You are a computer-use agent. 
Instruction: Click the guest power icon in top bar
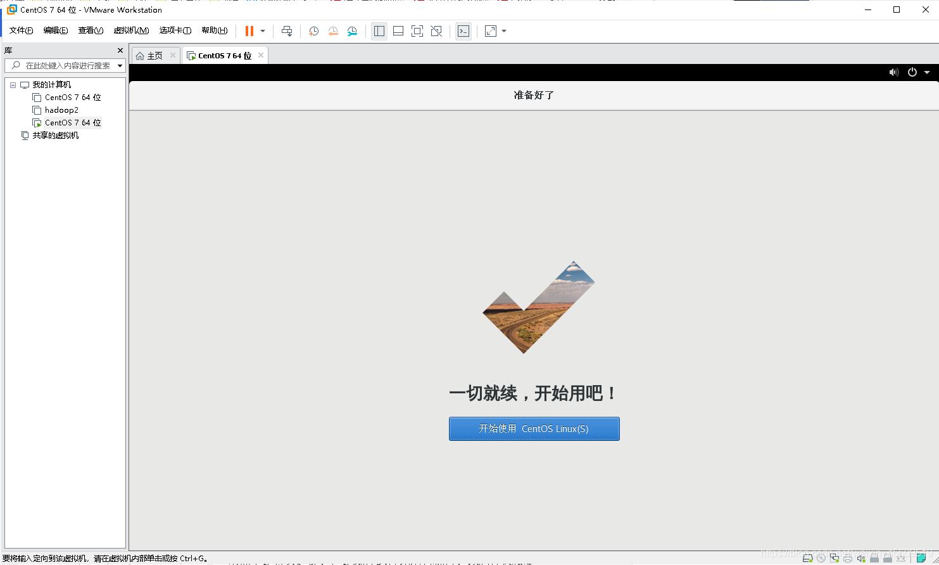pyautogui.click(x=912, y=72)
